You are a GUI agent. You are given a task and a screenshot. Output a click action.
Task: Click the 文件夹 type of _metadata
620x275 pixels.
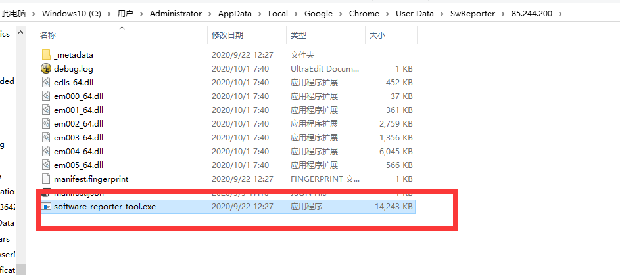[x=302, y=55]
